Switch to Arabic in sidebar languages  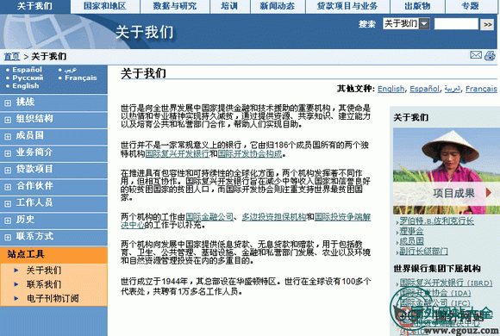71,70
